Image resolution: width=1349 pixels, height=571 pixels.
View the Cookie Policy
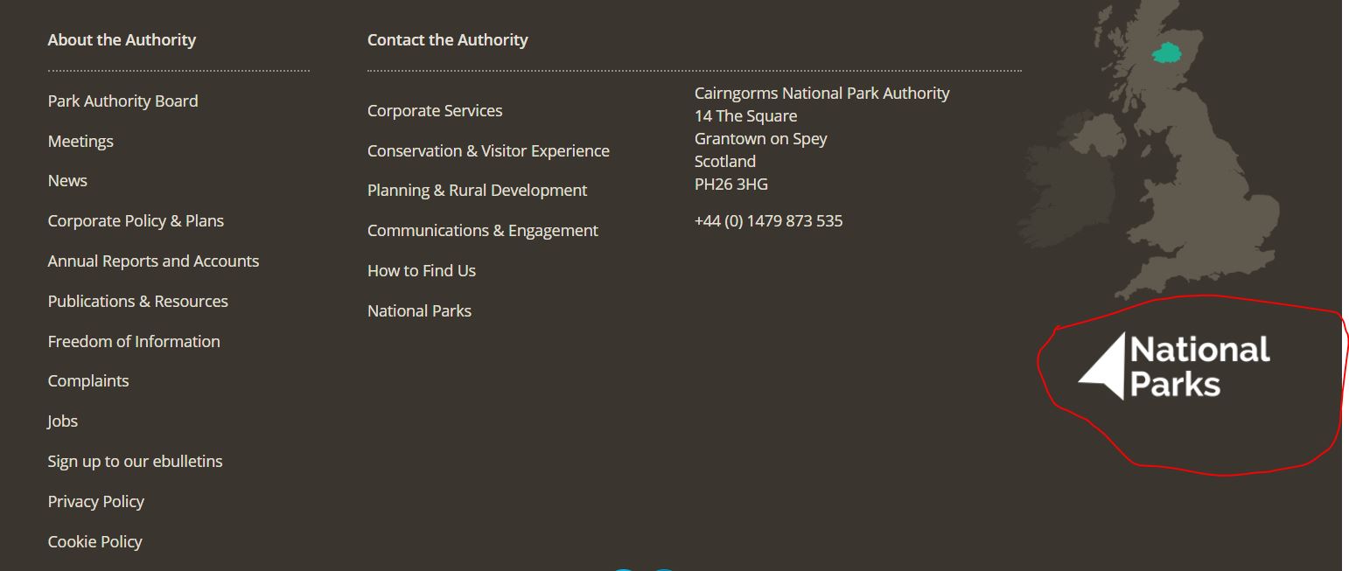(95, 541)
